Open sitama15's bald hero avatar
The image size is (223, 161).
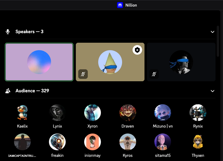point(163,142)
